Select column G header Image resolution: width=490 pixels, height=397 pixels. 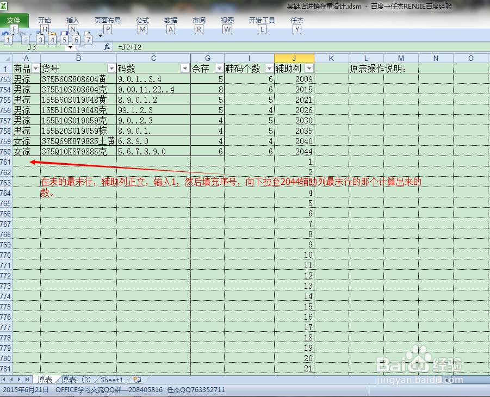pyautogui.click(x=208, y=58)
